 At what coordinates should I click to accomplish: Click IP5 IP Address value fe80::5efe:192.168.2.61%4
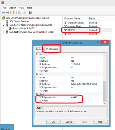click(84, 84)
